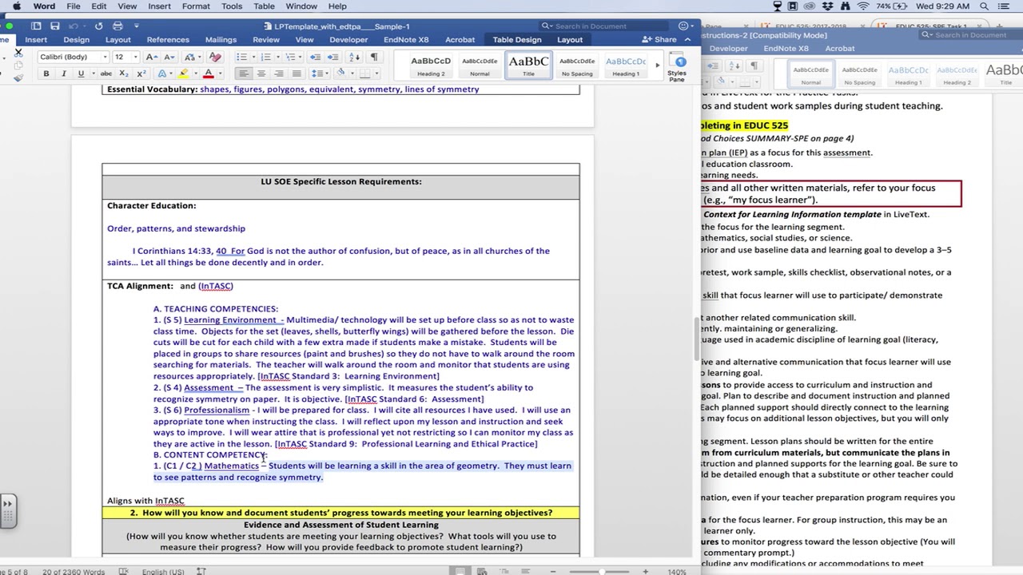The width and height of the screenshot is (1023, 575).
Task: Toggle Underline formatting
Action: [81, 73]
